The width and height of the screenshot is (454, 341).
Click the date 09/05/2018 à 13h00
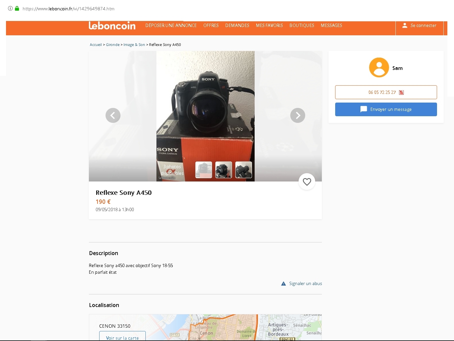coord(115,210)
